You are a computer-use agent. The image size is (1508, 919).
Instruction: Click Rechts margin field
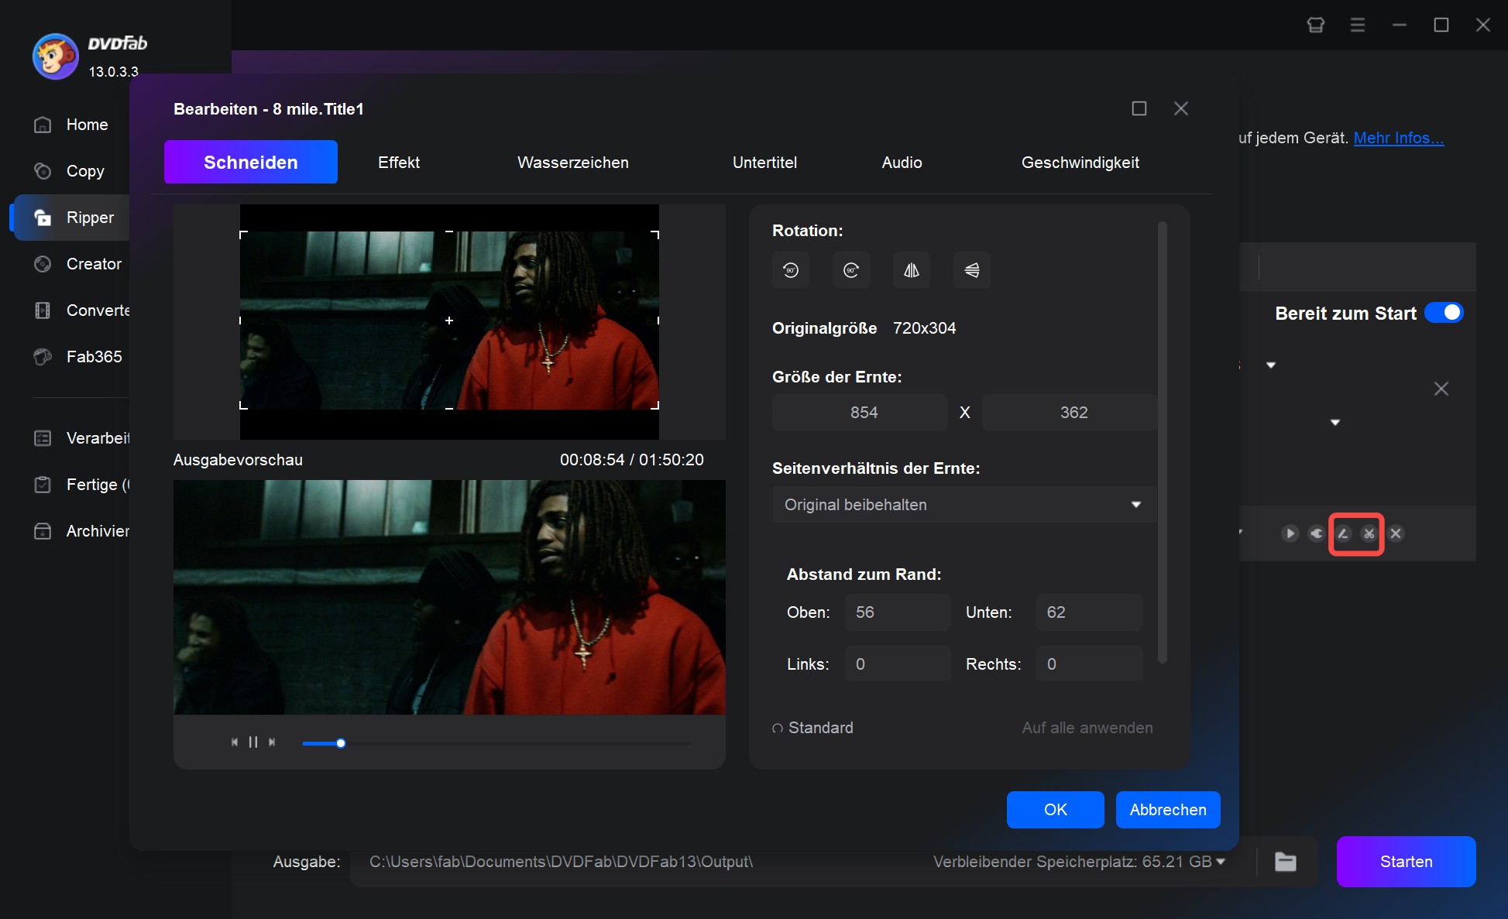point(1090,664)
